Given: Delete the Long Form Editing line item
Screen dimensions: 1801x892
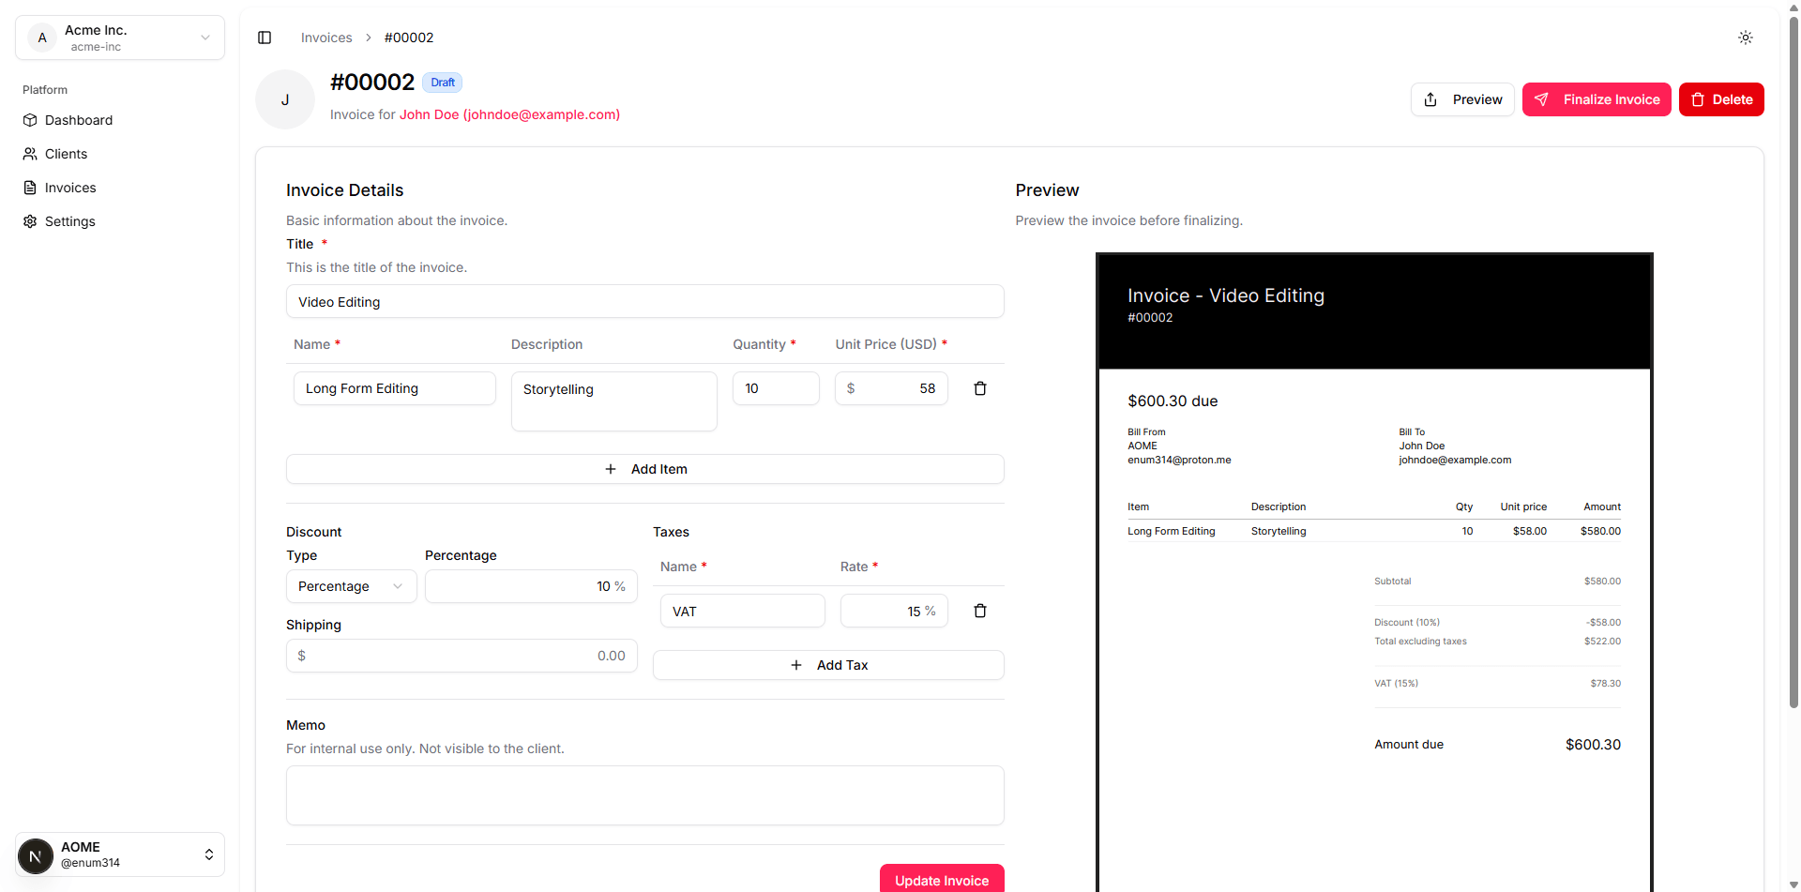Looking at the screenshot, I should pos(980,388).
